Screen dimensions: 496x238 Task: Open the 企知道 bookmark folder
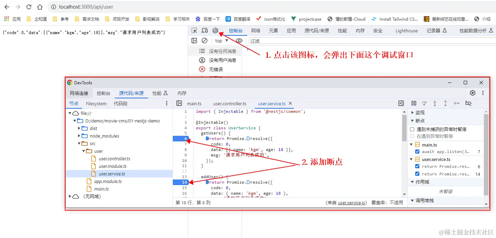37,19
